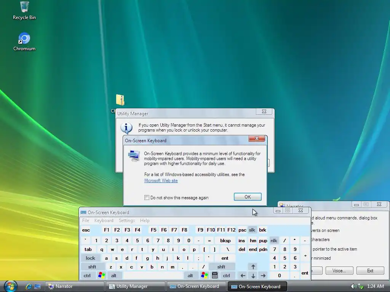Viewport: 390px width, 292px height.
Task: Click the right arrow key on keyboard
Action: click(x=263, y=275)
